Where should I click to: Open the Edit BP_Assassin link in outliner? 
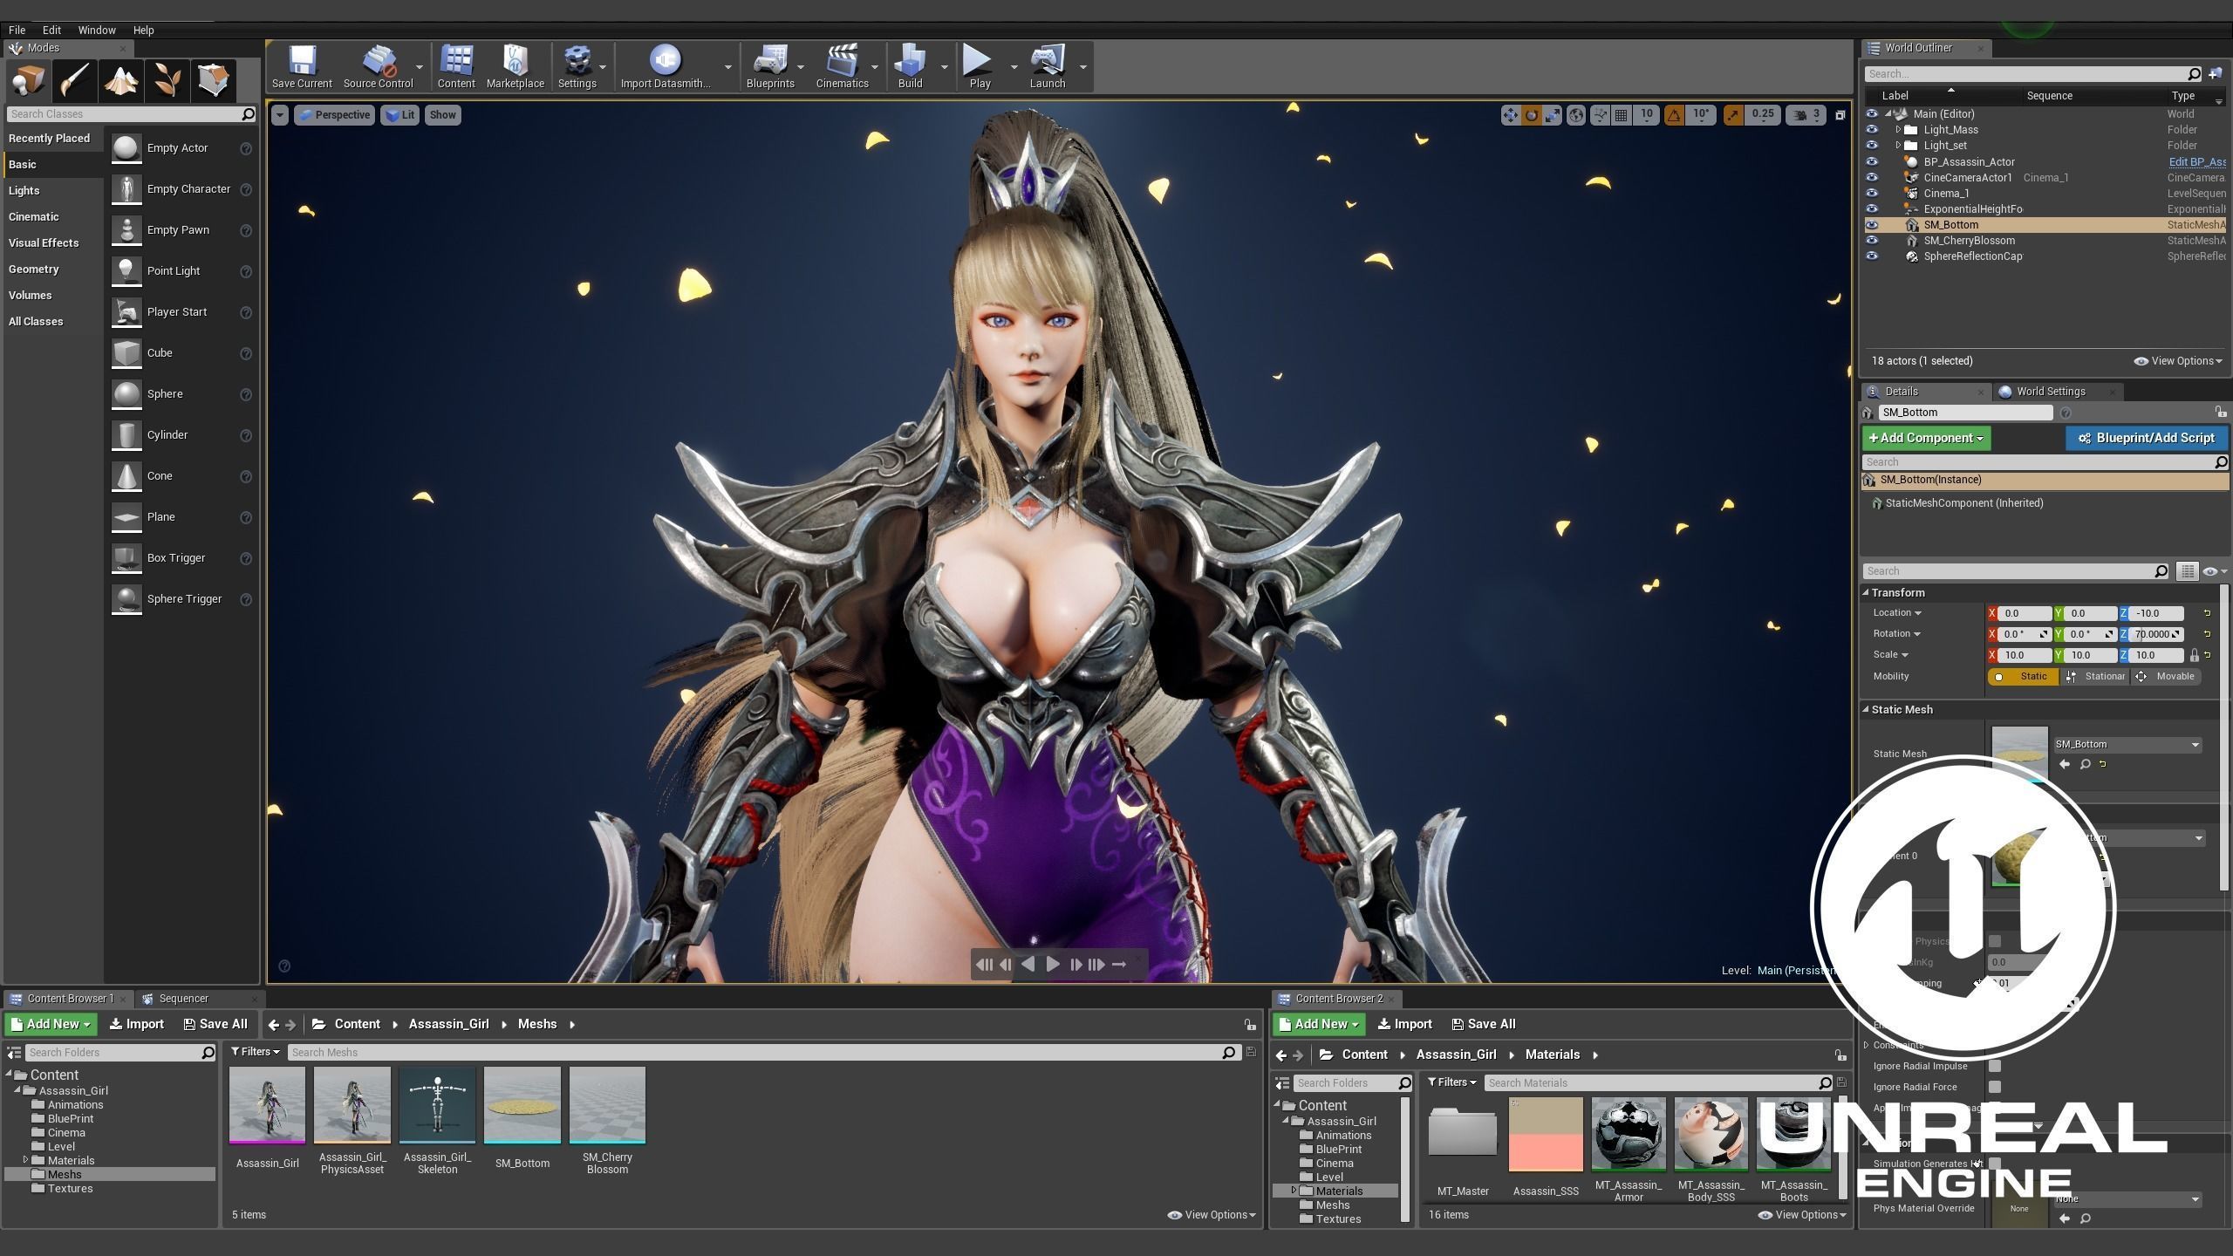2196,162
